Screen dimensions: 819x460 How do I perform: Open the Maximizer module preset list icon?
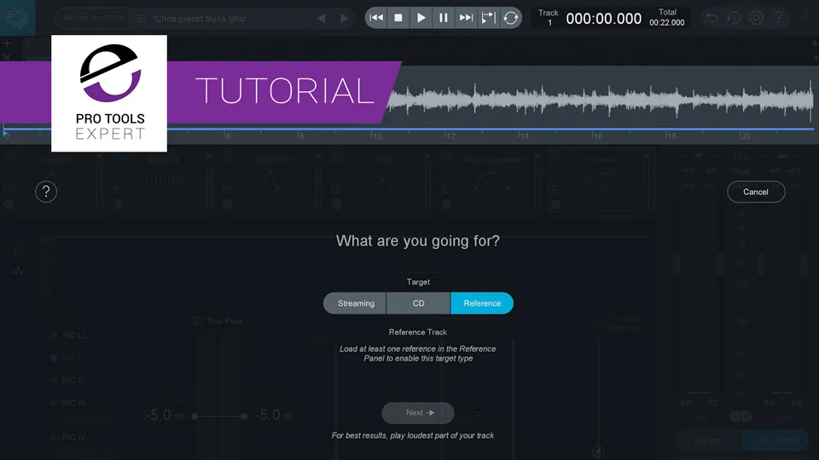tap(555, 189)
